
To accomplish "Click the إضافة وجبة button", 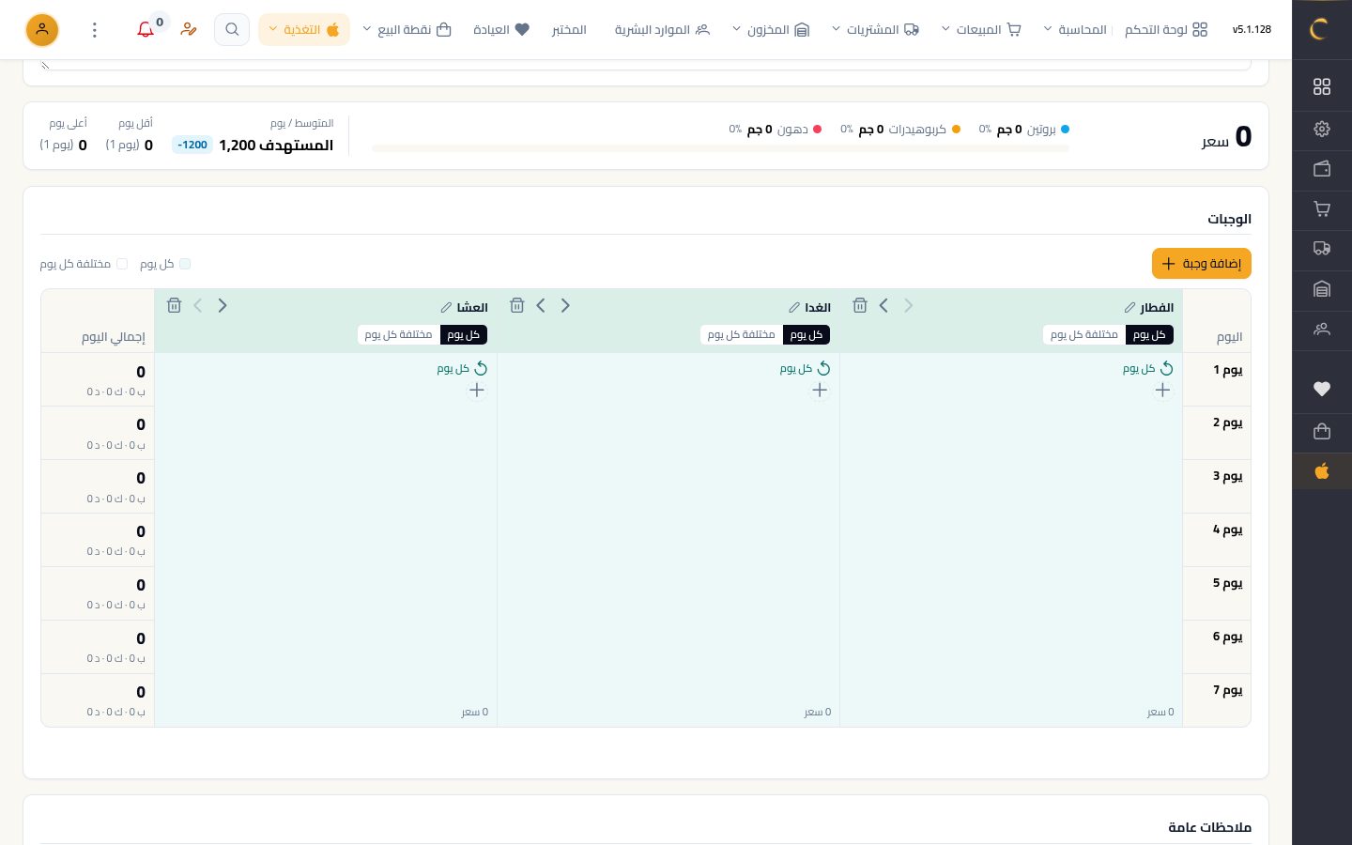I will tap(1202, 264).
